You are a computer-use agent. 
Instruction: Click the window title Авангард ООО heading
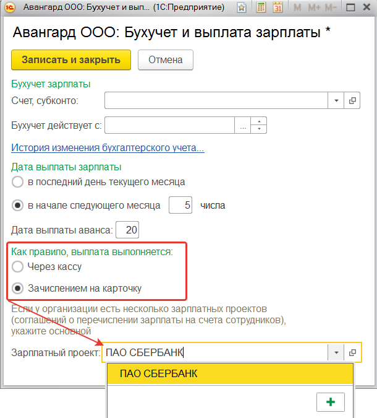click(172, 32)
